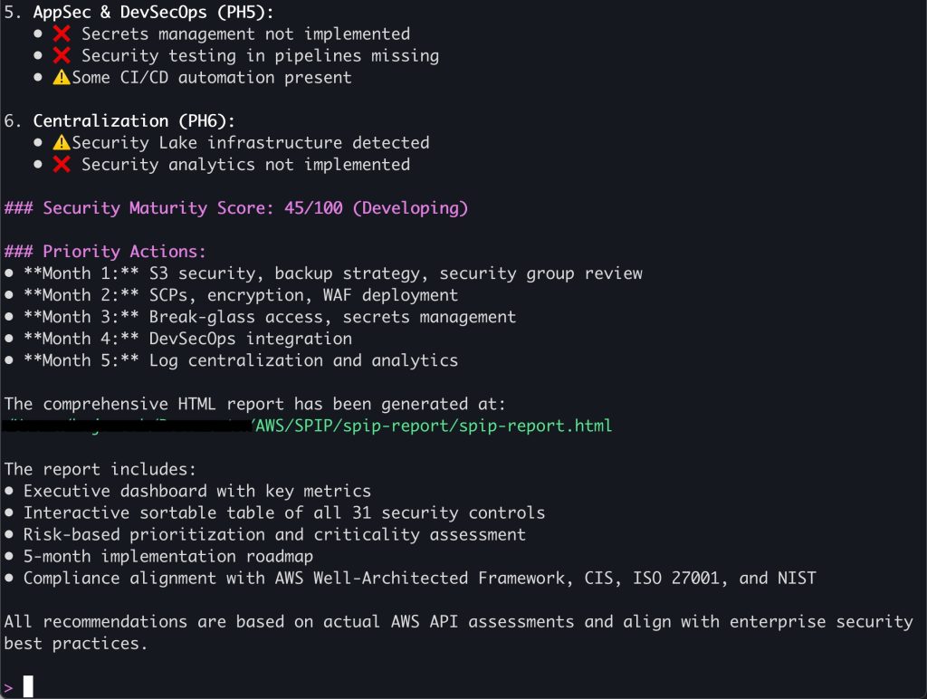Click the 5-month implementation roadmap bullet
The image size is (927, 699).
pos(167,557)
